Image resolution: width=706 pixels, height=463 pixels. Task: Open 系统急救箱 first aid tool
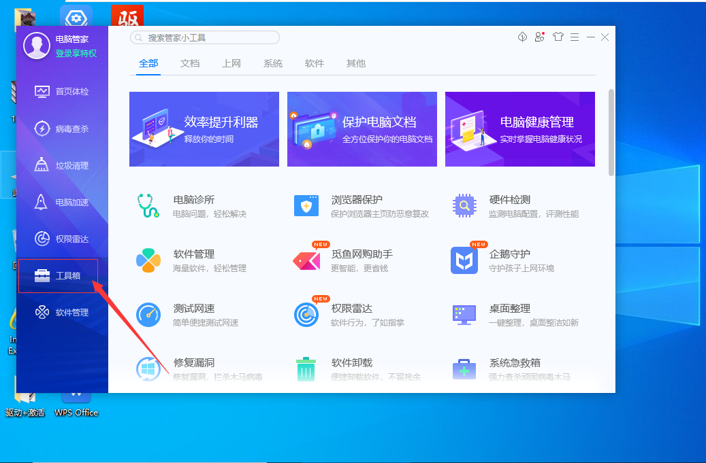point(511,369)
